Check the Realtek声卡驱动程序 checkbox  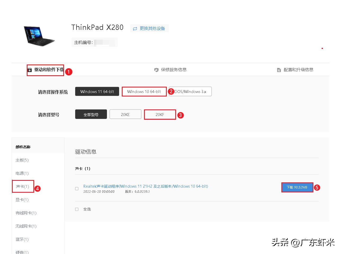click(x=77, y=188)
